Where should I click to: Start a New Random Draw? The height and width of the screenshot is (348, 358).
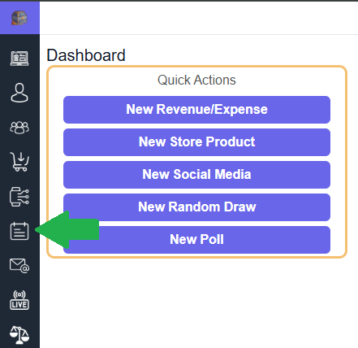pyautogui.click(x=196, y=207)
